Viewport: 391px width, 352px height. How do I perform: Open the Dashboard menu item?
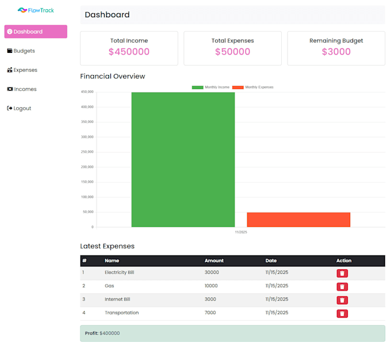[36, 32]
